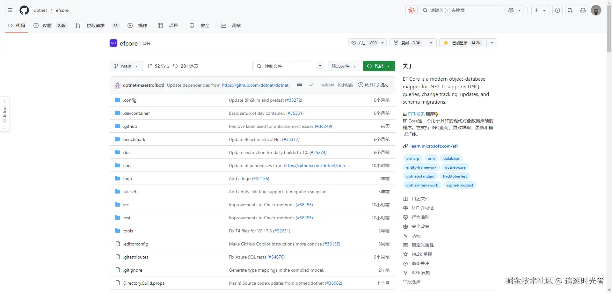Open Copilot chat icon
This screenshot has width=612, height=293.
pyautogui.click(x=511, y=10)
